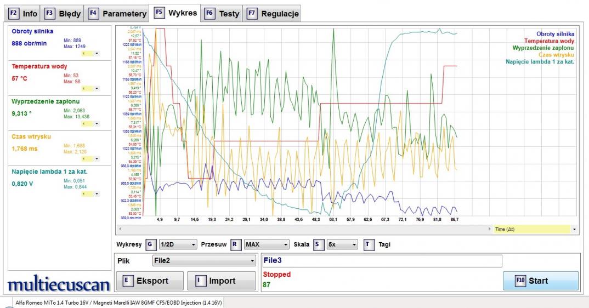Image resolution: width=589 pixels, height=308 pixels.
Task: Click the R shortcut icon next to Przesuw
Action: [x=235, y=244]
